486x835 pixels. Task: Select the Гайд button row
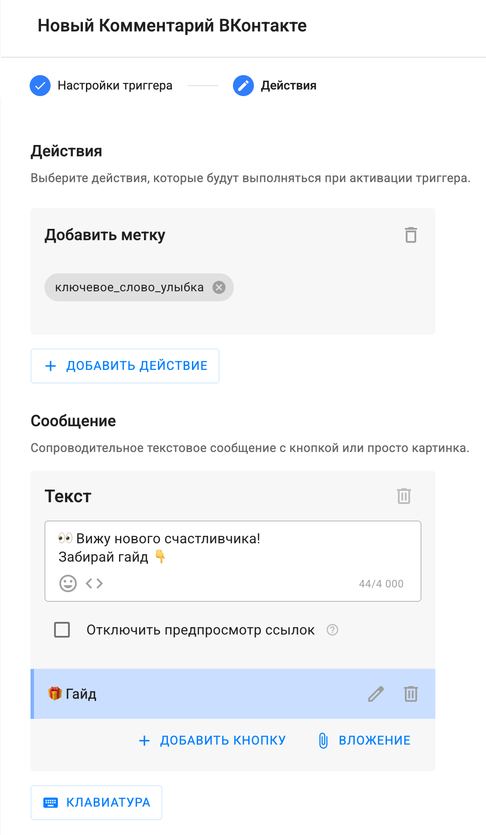click(x=196, y=694)
